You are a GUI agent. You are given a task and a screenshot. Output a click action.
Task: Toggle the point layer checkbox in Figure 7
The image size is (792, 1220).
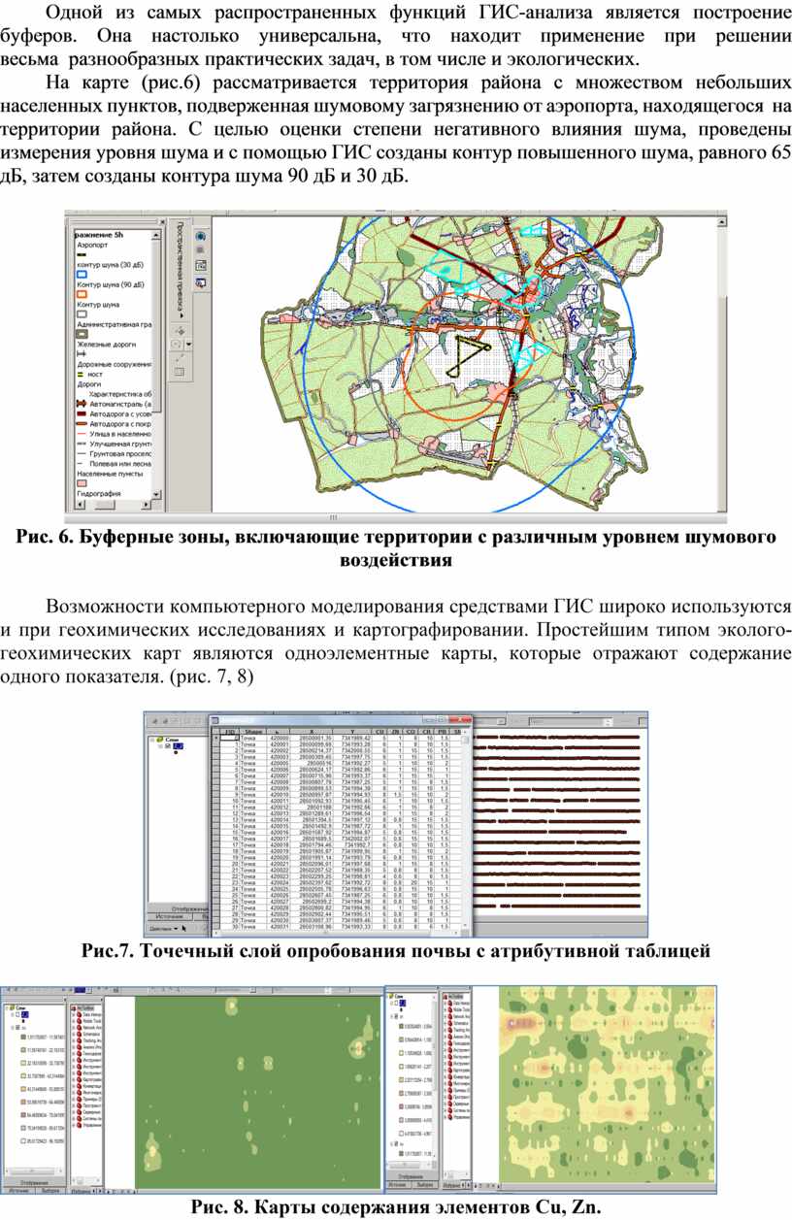[x=167, y=746]
